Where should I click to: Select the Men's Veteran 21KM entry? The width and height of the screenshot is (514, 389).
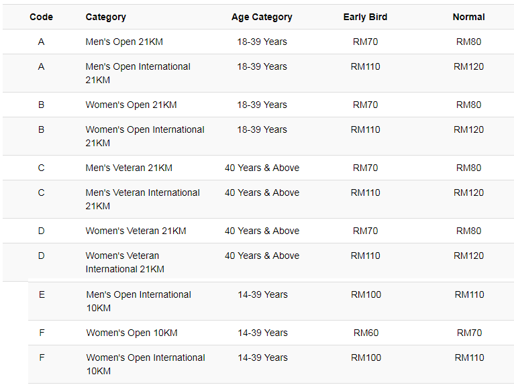[129, 168]
